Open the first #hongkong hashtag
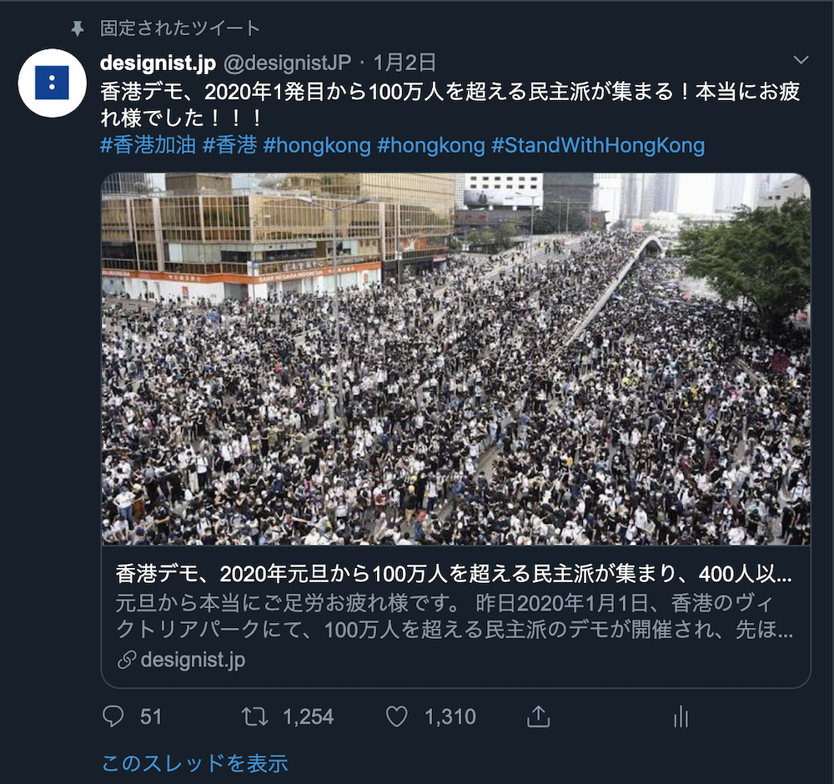834x784 pixels. pyautogui.click(x=317, y=144)
